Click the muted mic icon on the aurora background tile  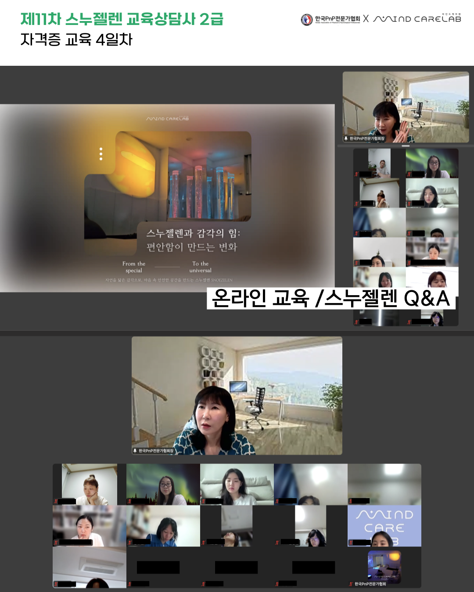pos(129,501)
